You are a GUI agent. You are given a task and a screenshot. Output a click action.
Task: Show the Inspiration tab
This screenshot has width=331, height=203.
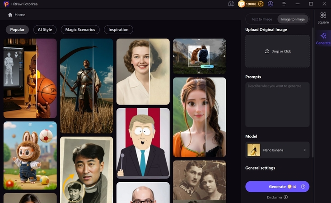pos(118,30)
